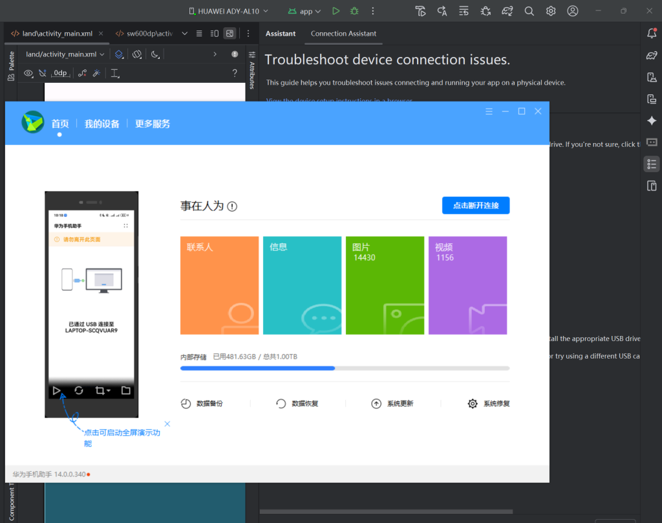Click the Run app play icon
This screenshot has width=662, height=523.
336,11
